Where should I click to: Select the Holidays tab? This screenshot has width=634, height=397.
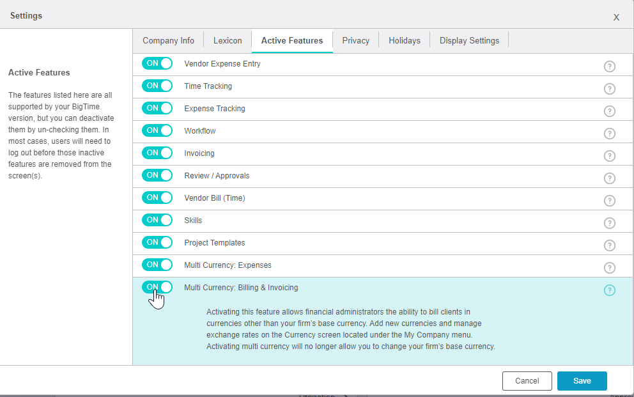pyautogui.click(x=404, y=41)
